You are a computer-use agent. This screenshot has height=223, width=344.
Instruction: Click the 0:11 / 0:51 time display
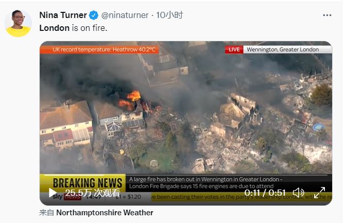(x=265, y=193)
